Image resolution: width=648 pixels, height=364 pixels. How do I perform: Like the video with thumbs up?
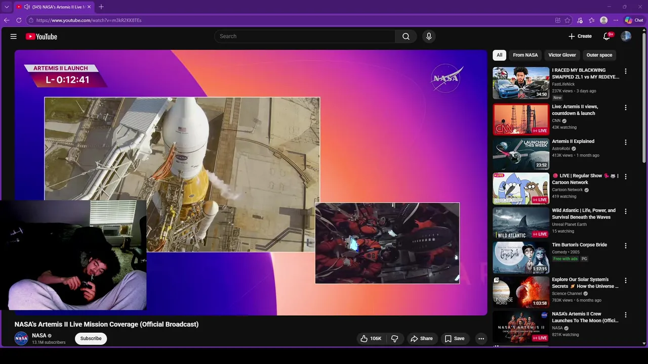point(370,339)
